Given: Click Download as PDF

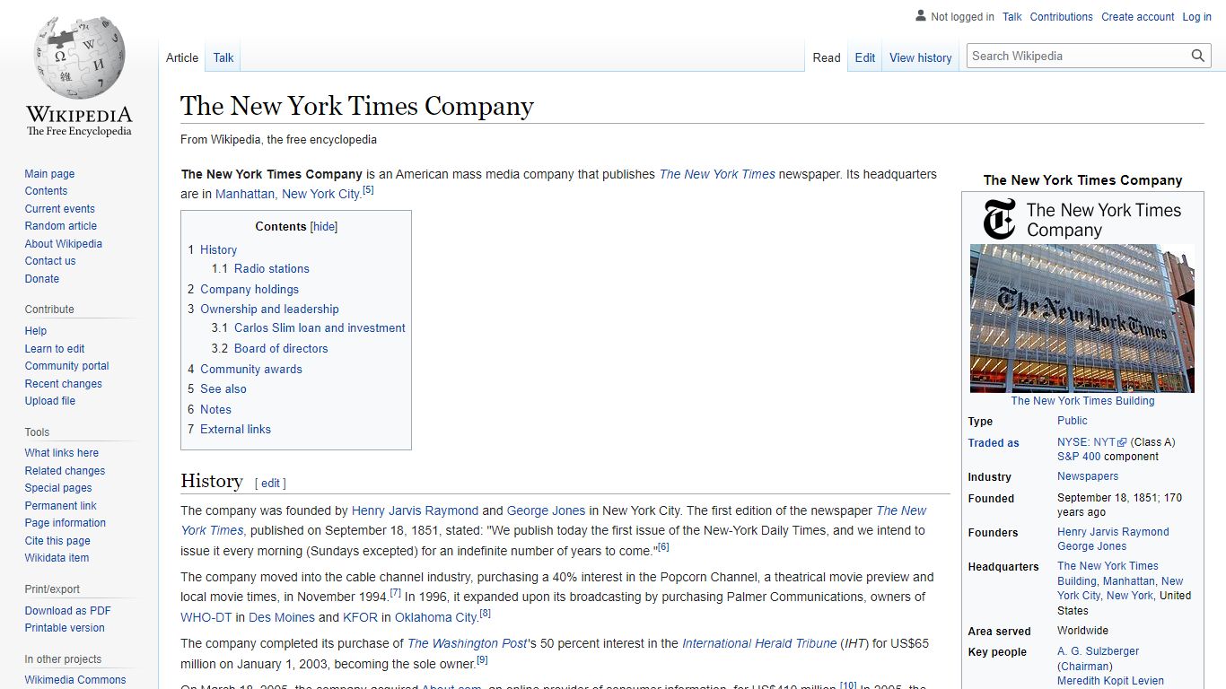Looking at the screenshot, I should [x=67, y=611].
